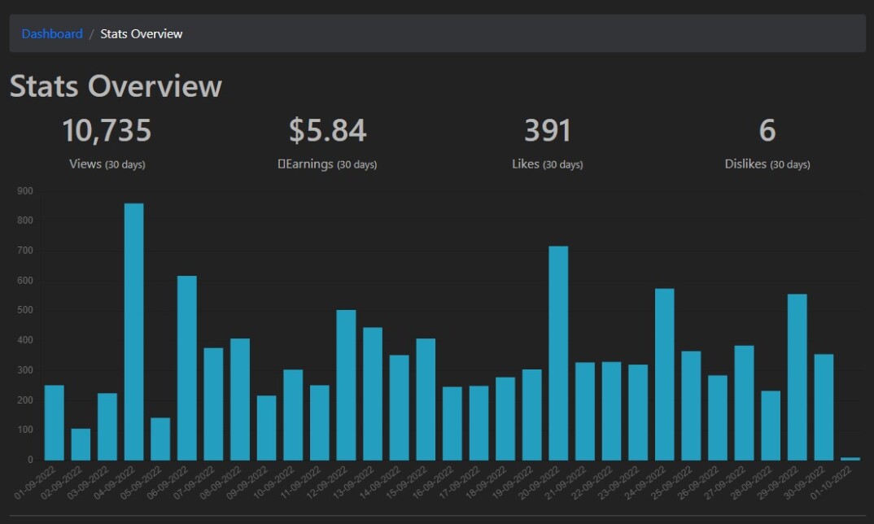Open the Dashboard breadcrumb link

coord(52,34)
